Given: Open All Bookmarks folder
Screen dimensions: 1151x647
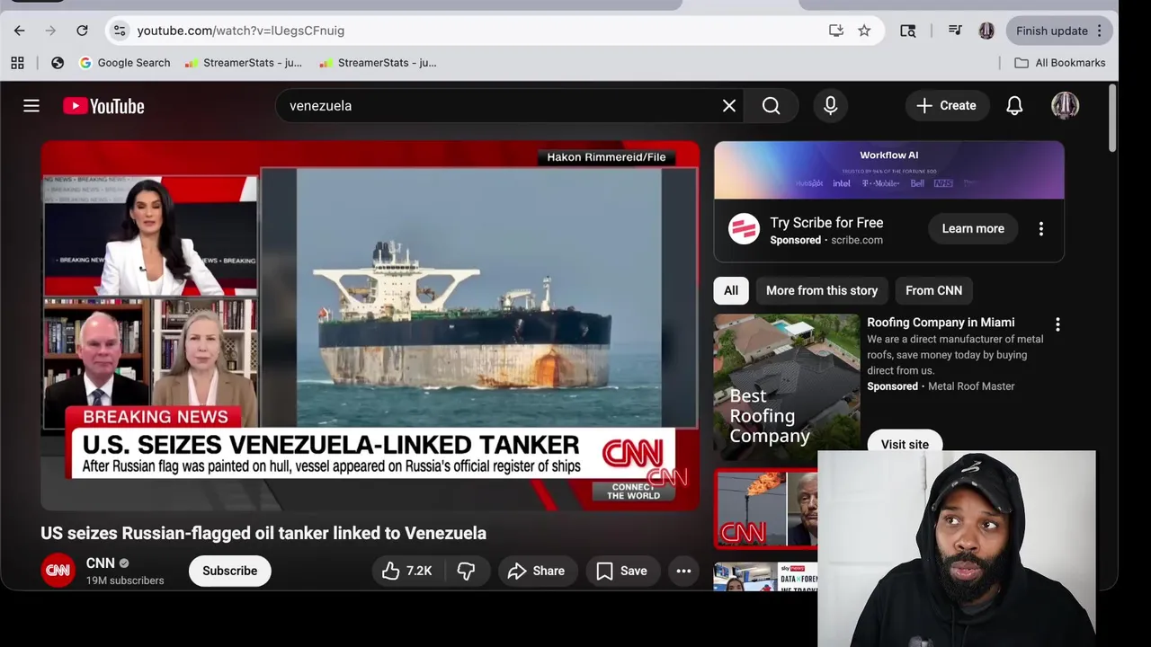Looking at the screenshot, I should (x=1060, y=63).
